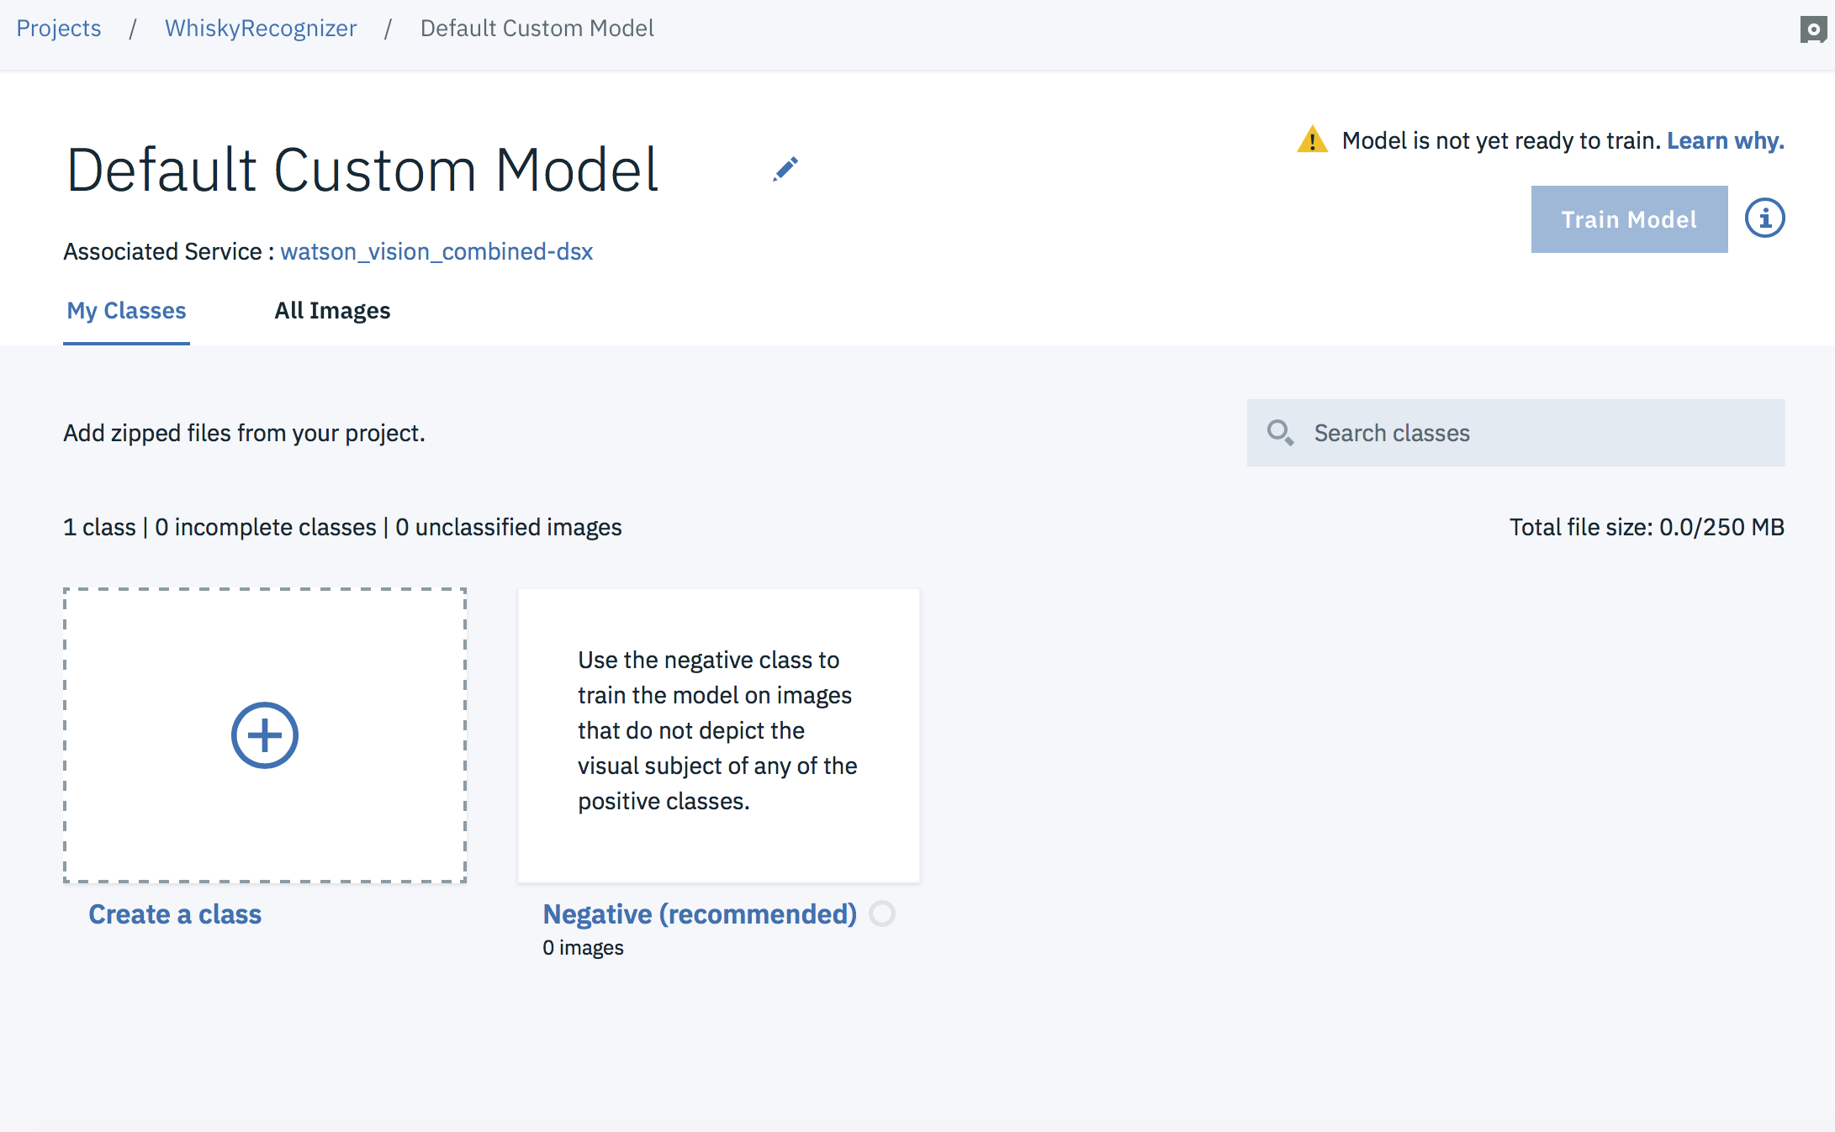The height and width of the screenshot is (1132, 1835).
Task: Select the circle next to Negative (recommended)
Action: (x=882, y=913)
